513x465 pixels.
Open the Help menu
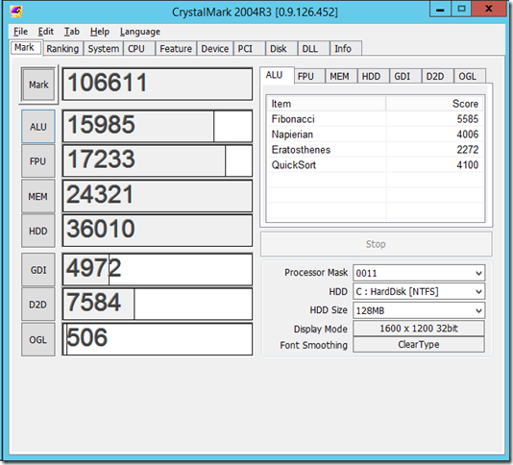[100, 32]
